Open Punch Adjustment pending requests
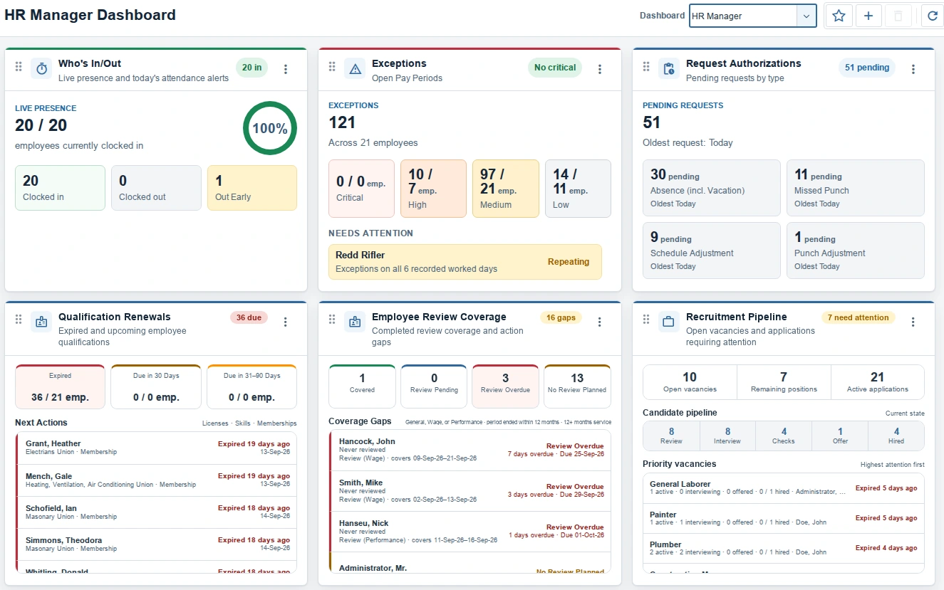The width and height of the screenshot is (944, 590). [x=856, y=251]
